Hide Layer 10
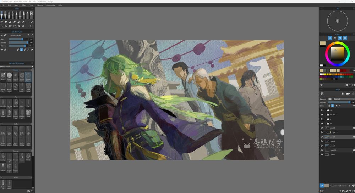This screenshot has height=193, width=355. [322, 150]
